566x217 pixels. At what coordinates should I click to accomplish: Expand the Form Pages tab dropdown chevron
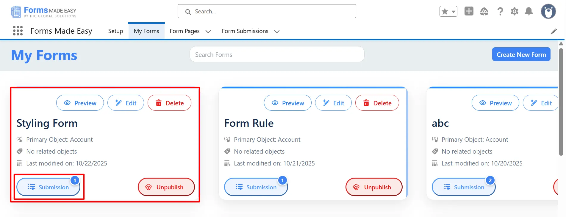coord(208,32)
